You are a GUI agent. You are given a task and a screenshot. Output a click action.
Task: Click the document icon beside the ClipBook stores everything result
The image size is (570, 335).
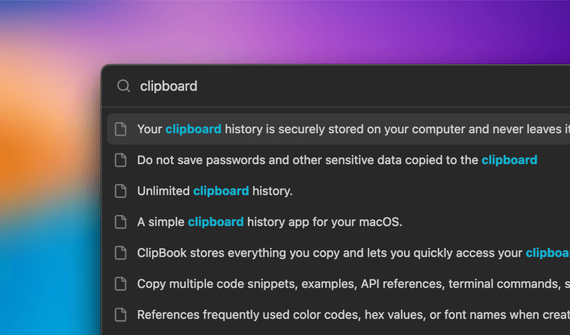point(121,253)
